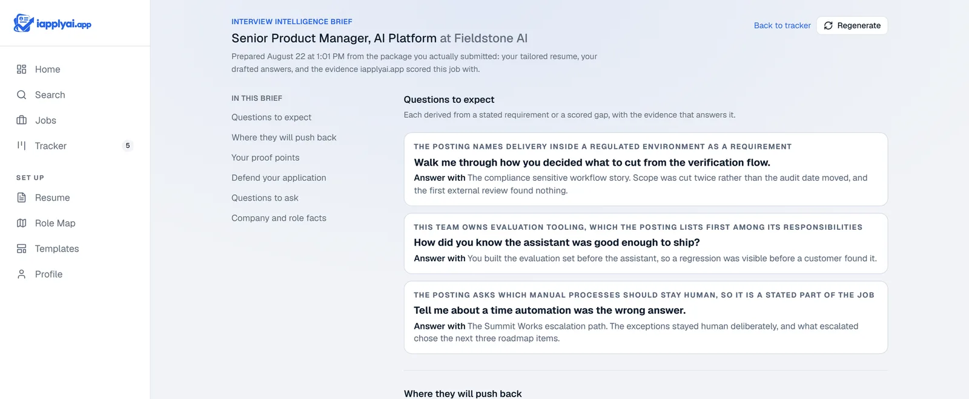Click the compliance sensitive workflow story answer
The width and height of the screenshot is (969, 399).
[x=641, y=184]
